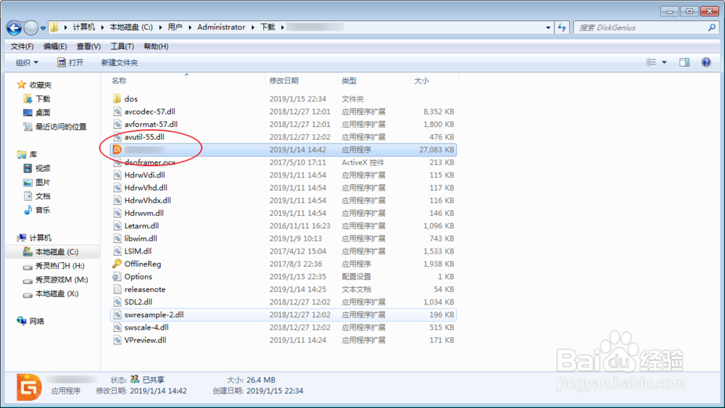Screen dimensions: 725x408
Task: Click the orange DiskGenius application icon in list
Action: tap(117, 149)
